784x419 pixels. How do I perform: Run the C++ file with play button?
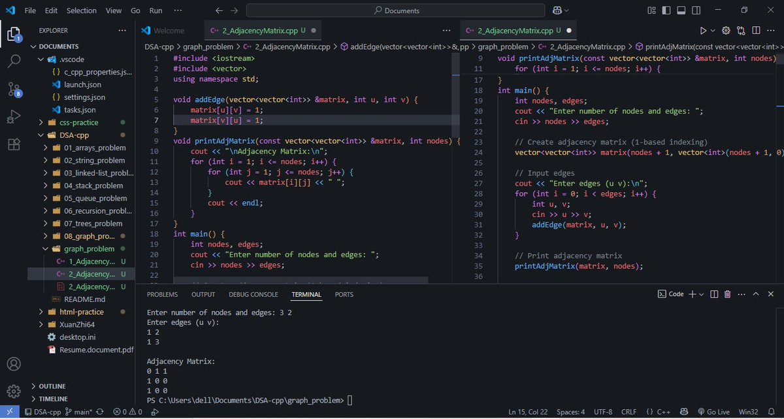coord(703,31)
